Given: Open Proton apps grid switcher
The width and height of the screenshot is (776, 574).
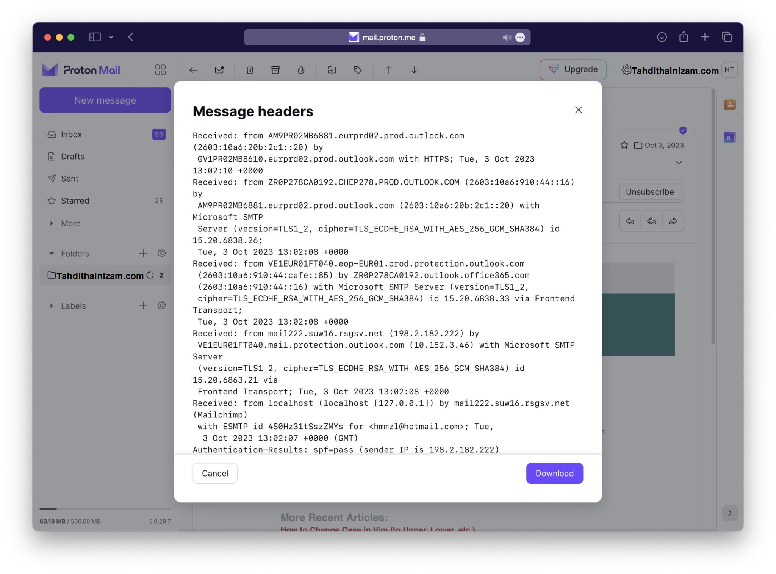Looking at the screenshot, I should [160, 70].
